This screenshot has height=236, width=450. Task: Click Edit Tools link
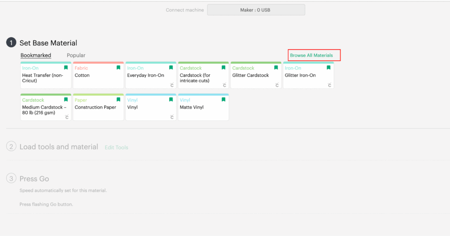point(116,148)
